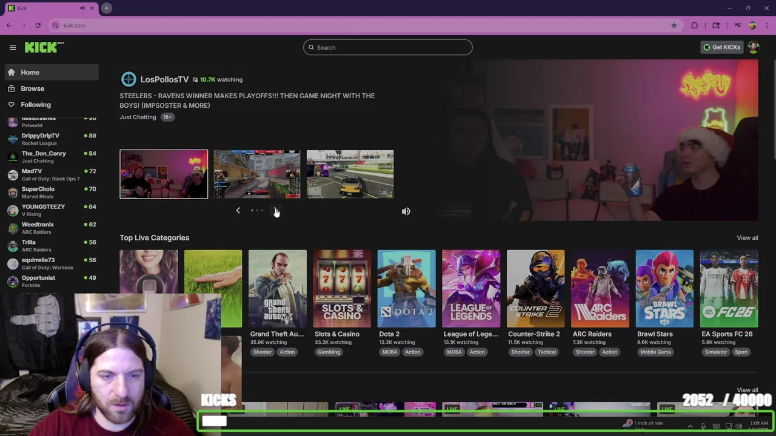Viewport: 776px width, 436px height.
Task: Open media controls icon in browser toolbar
Action: (738, 25)
